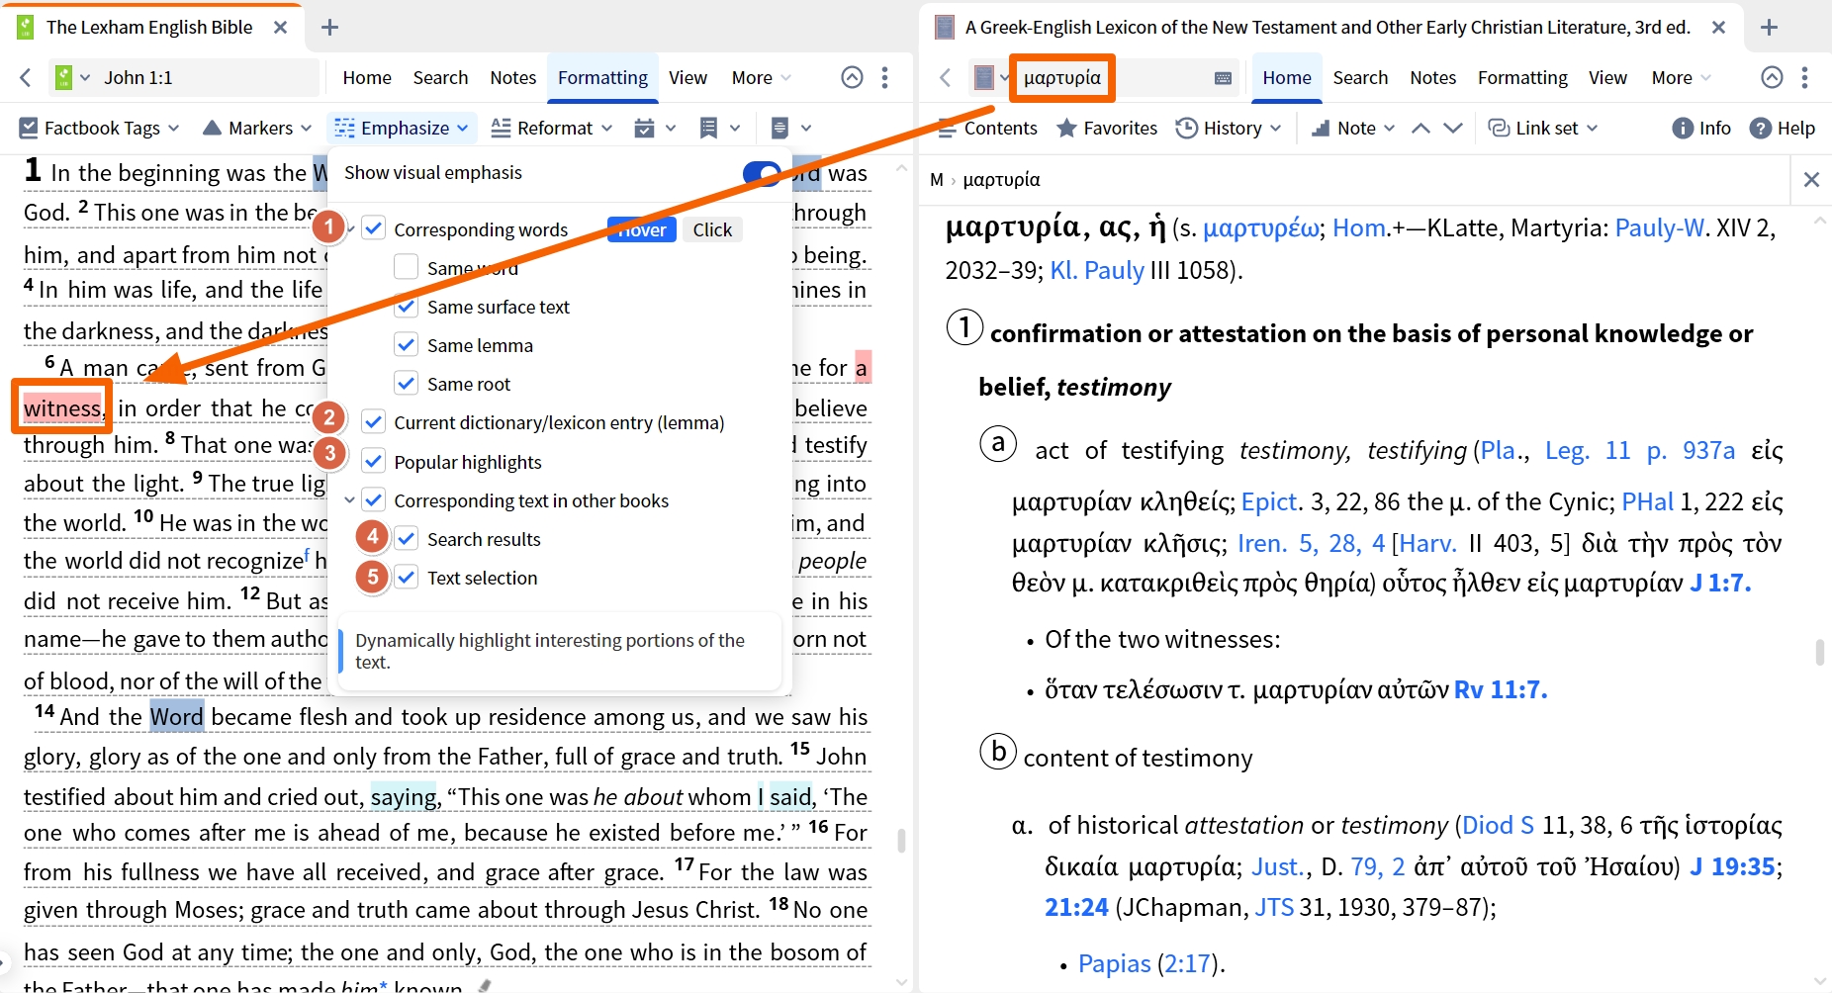Close the Greek-English Lexicon tab
1832x993 pixels.
[x=1719, y=27]
